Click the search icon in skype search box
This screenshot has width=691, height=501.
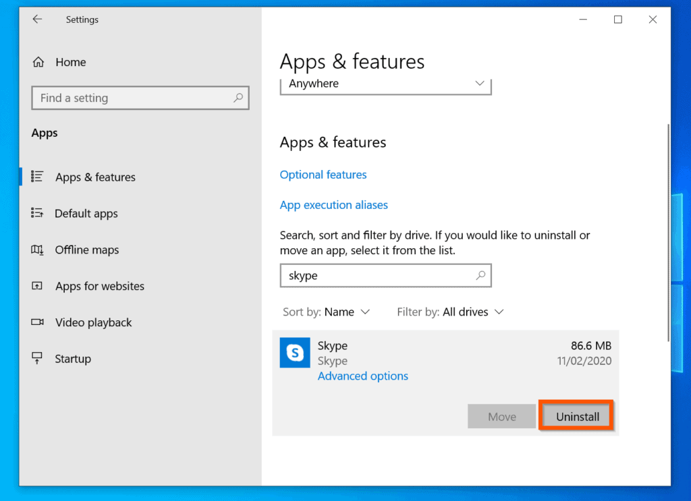[480, 275]
